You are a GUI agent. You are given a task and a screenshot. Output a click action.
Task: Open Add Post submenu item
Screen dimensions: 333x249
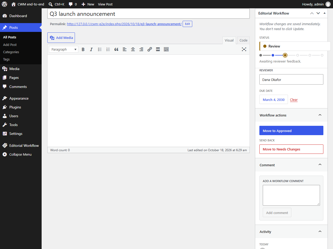pos(10,45)
